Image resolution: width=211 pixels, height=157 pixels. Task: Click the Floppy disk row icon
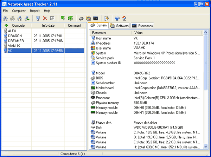tap(93, 122)
